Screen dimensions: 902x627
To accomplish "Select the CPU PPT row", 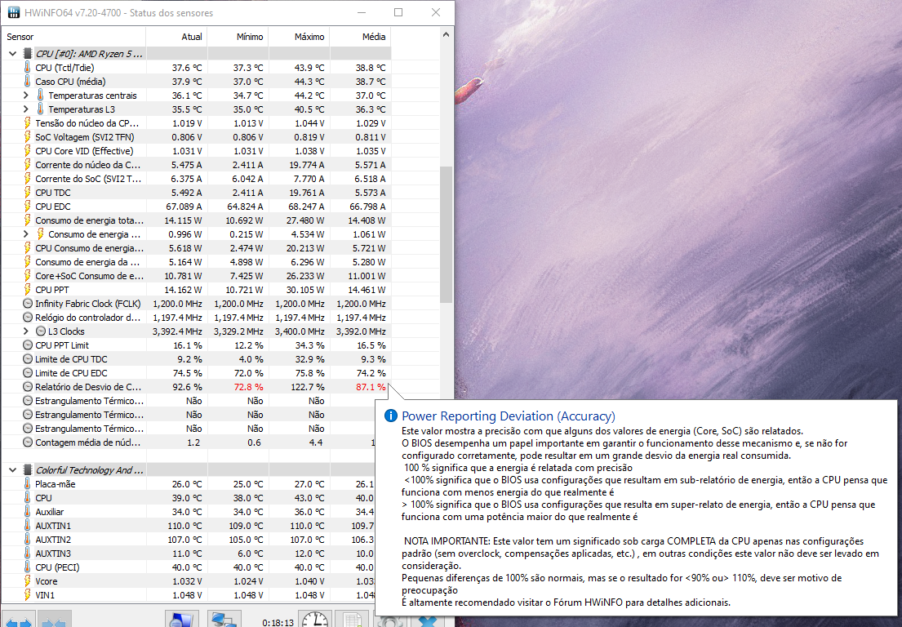I will tap(196, 290).
